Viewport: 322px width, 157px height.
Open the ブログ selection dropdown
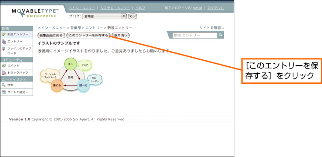pyautogui.click(x=104, y=16)
